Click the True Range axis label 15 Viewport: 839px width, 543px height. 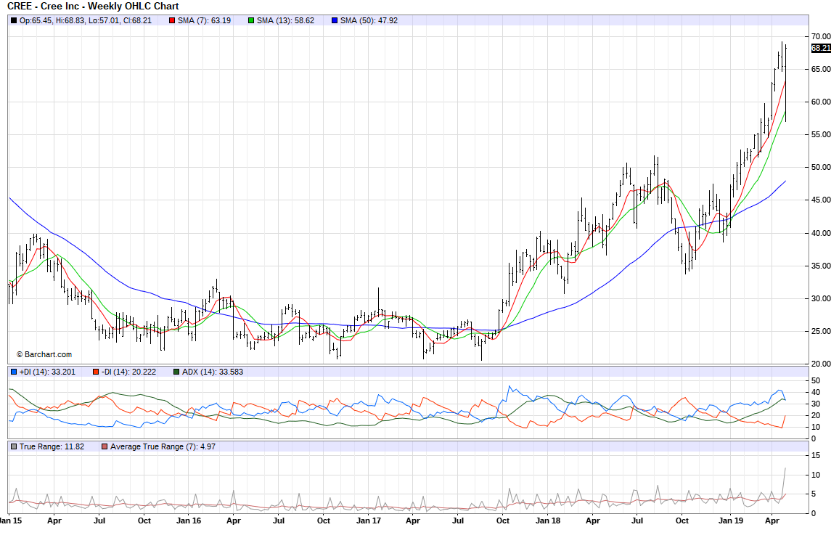click(x=816, y=455)
